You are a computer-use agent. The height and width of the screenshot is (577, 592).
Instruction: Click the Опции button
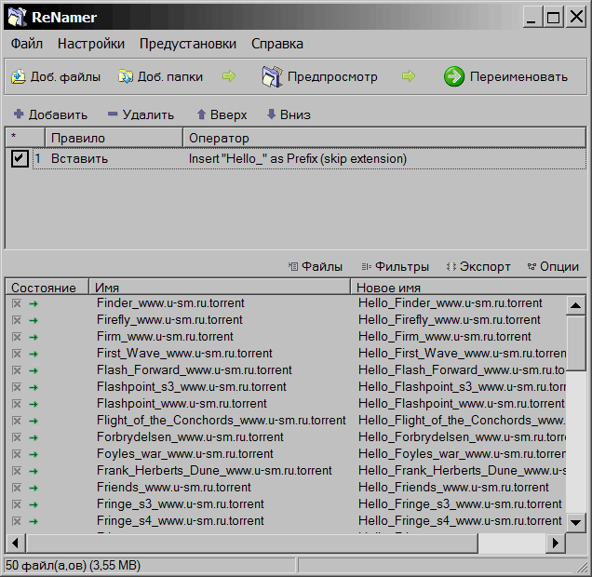[553, 266]
